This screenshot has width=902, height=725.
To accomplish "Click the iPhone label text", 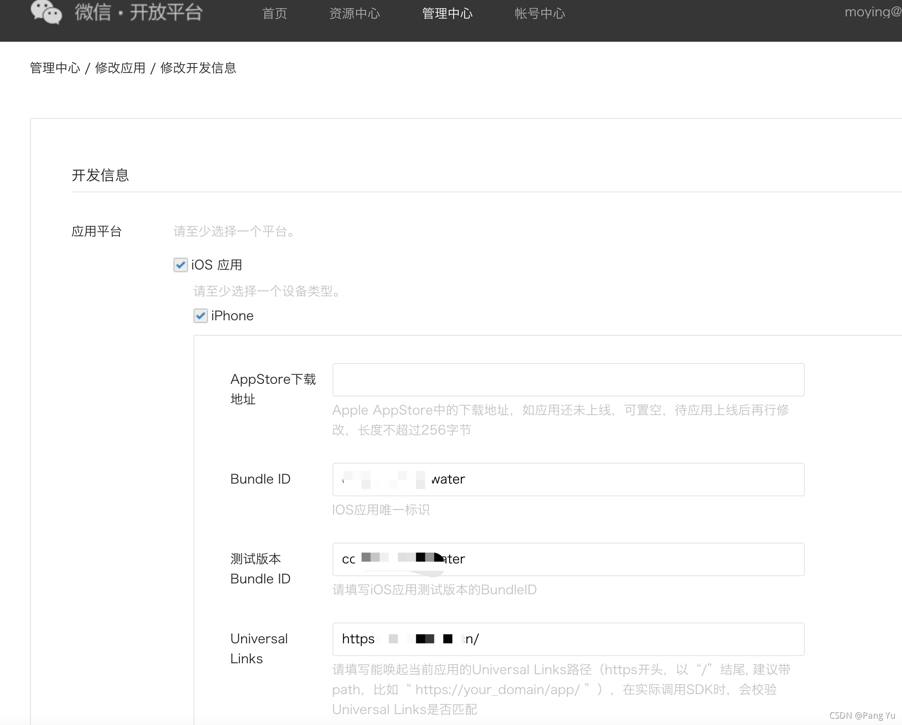I will pos(232,316).
